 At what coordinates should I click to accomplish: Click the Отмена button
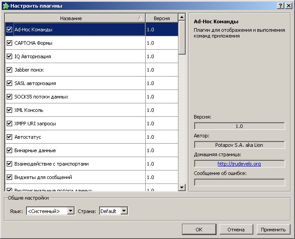coord(235,230)
